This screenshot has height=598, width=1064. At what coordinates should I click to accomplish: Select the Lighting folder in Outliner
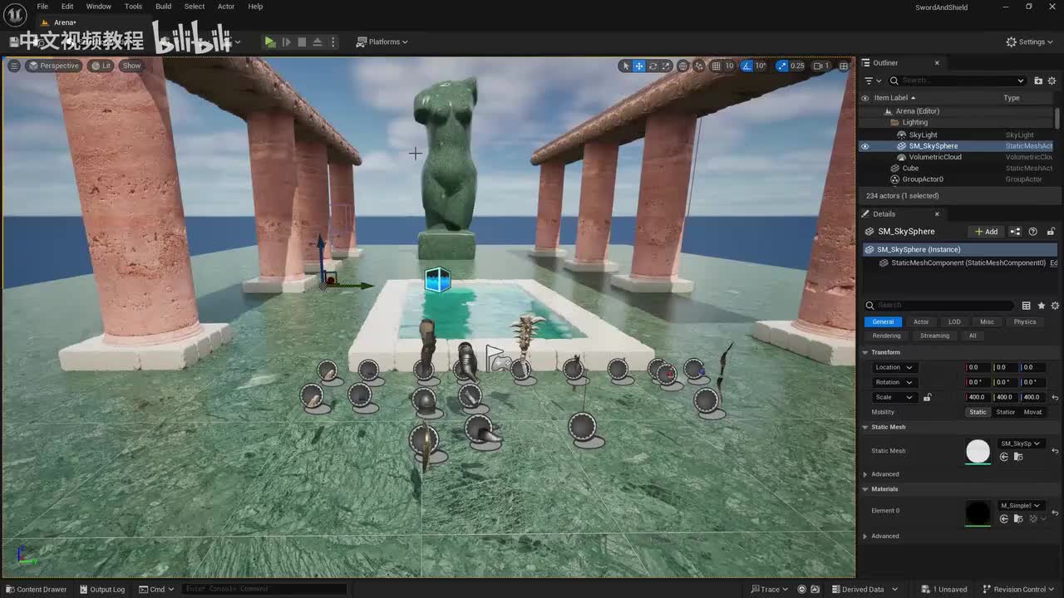click(x=915, y=123)
